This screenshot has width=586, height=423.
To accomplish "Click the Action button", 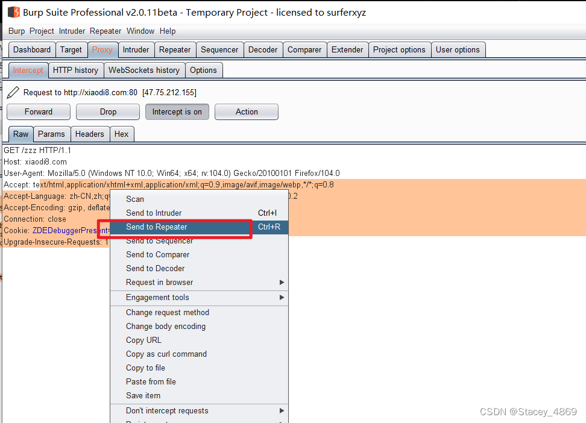I will click(x=247, y=111).
